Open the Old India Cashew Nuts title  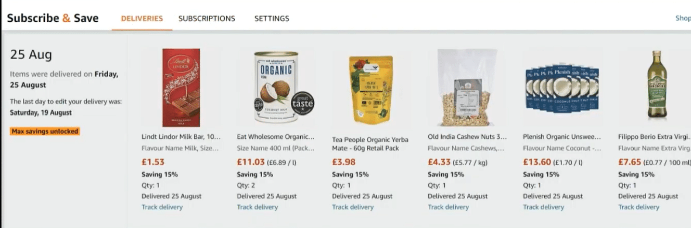click(467, 137)
